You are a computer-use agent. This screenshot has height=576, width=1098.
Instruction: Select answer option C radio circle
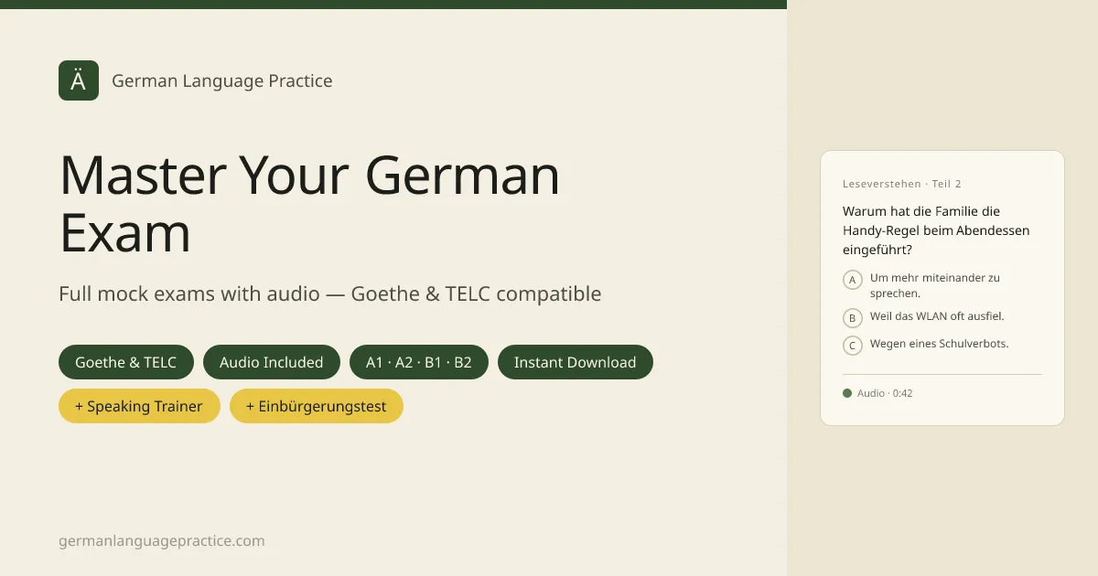tap(853, 346)
